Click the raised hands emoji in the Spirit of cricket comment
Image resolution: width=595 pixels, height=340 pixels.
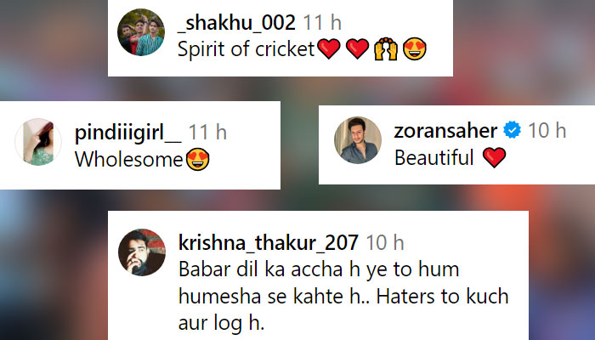386,49
